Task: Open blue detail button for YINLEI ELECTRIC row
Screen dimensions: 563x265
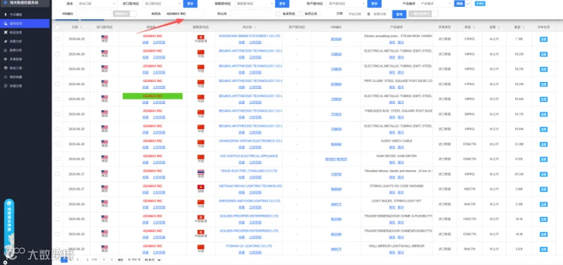Action: 544,174
